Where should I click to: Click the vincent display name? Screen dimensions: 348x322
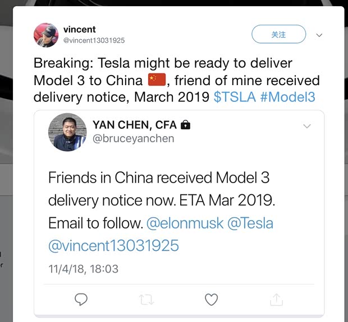tap(79, 29)
